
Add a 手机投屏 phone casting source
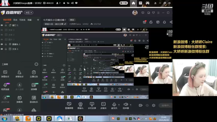click(x=92, y=106)
